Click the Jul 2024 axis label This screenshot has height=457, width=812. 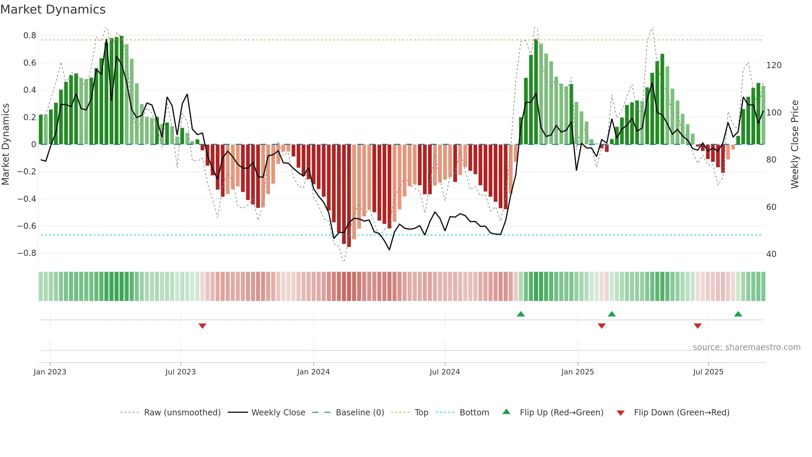445,372
